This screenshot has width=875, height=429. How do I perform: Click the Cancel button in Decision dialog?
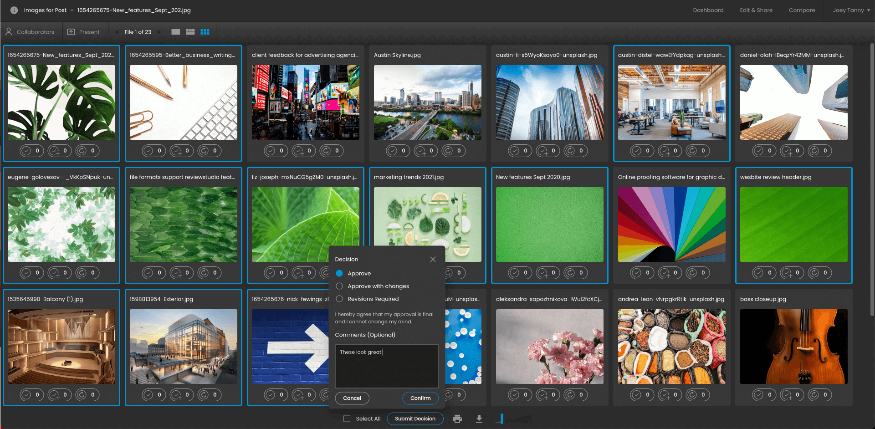(352, 398)
